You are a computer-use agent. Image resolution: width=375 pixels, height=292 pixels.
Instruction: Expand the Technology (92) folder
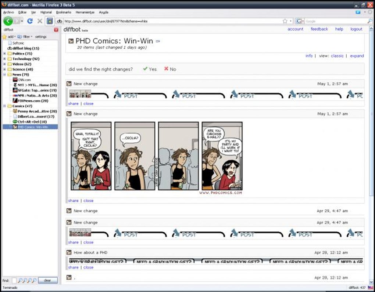click(x=4, y=59)
